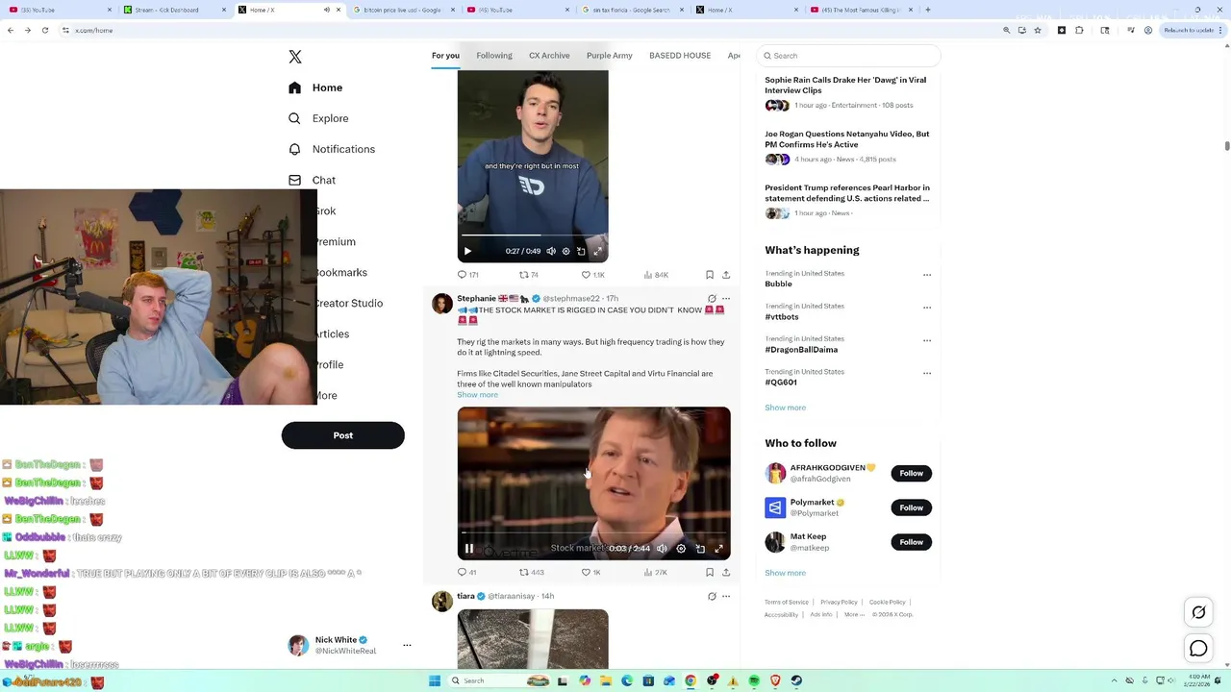Image resolution: width=1231 pixels, height=692 pixels.
Task: Play the top paused video
Action: [x=467, y=251]
